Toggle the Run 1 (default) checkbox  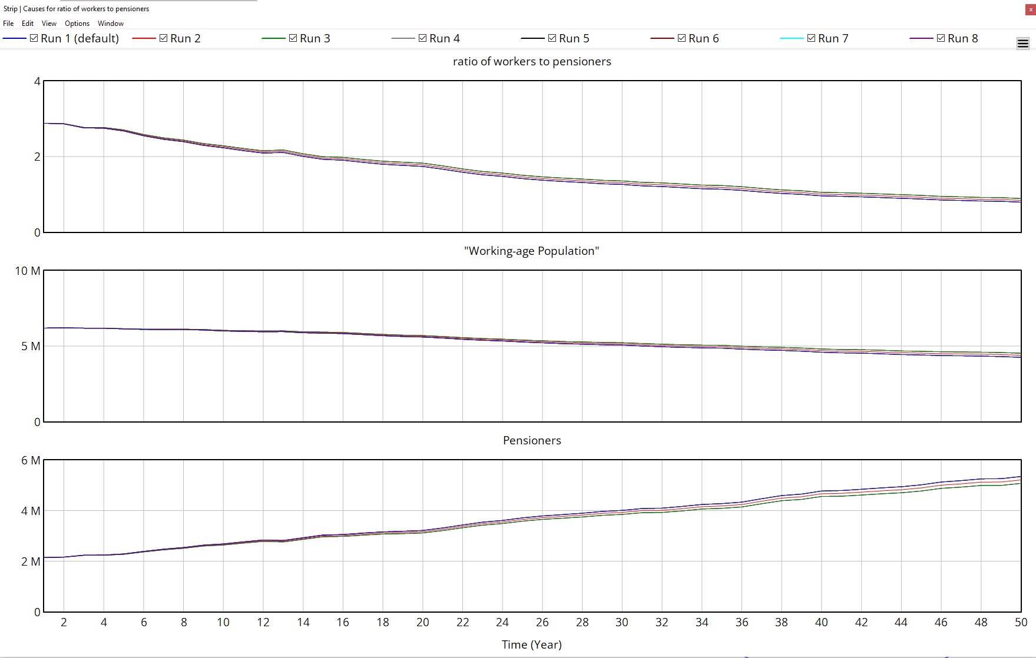point(34,37)
